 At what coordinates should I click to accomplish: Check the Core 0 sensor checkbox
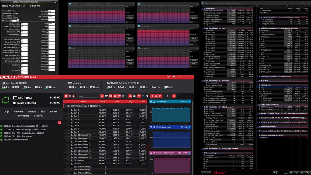(x=67, y=110)
